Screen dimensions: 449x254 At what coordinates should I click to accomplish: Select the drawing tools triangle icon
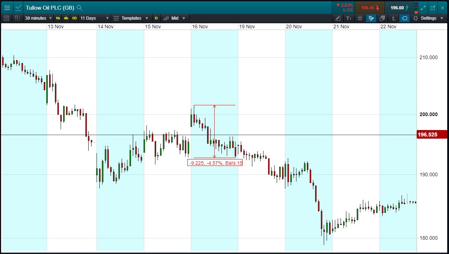tap(338, 18)
